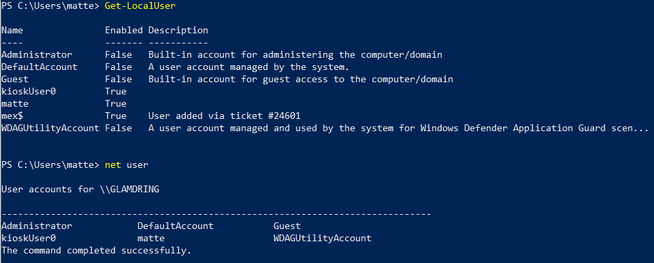Click WDAGUtilityAccount in the net user list
Viewport: 654px width, 263px height.
323,239
